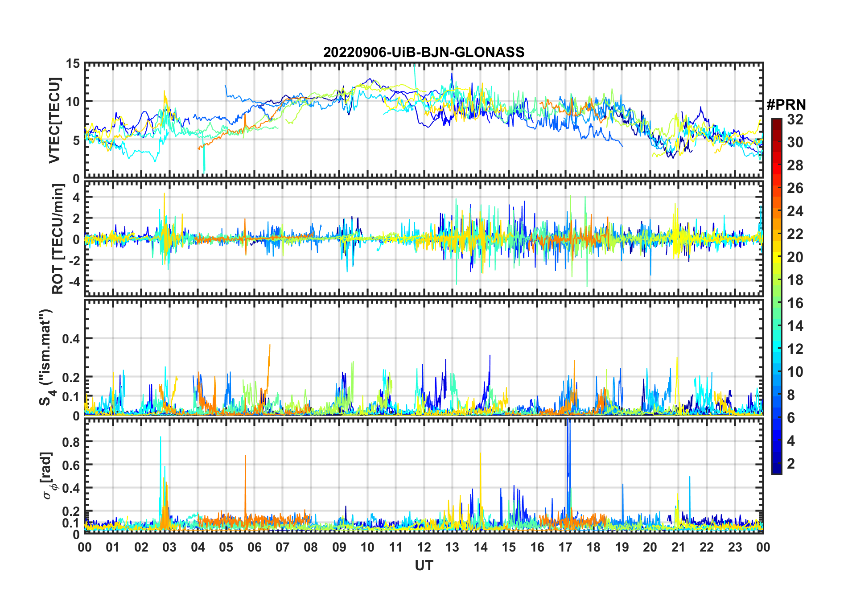Click the S4 ("ism.mat") y-axis label
The width and height of the screenshot is (848, 593).
[x=46, y=358]
